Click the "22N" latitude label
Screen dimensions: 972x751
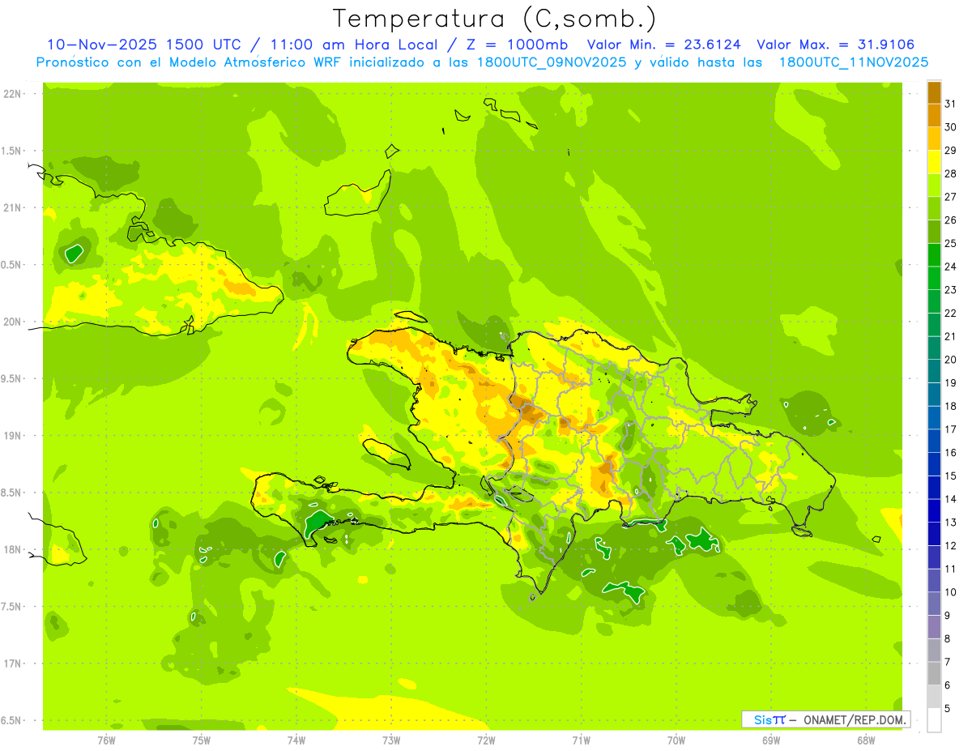pos(11,94)
